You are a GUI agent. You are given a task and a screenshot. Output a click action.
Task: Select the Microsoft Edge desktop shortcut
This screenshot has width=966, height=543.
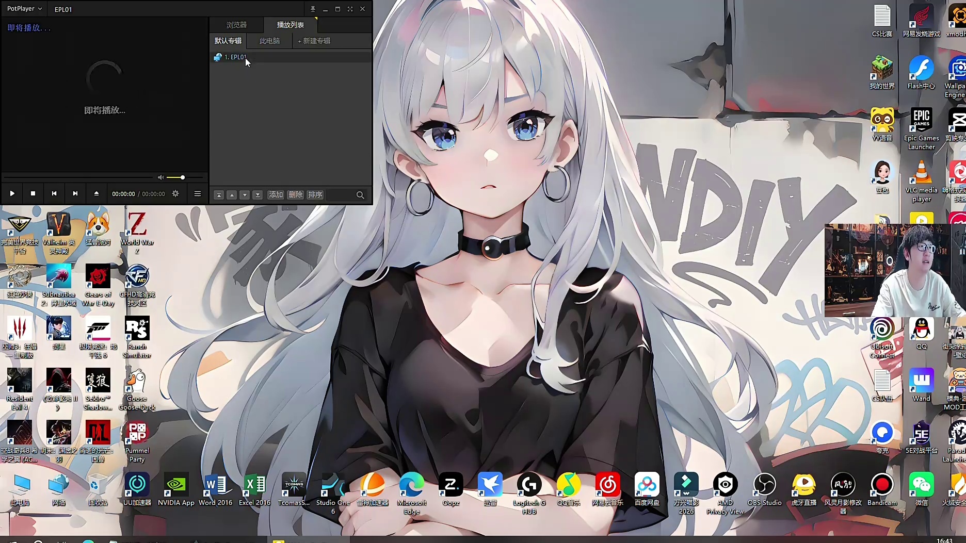pos(412,493)
